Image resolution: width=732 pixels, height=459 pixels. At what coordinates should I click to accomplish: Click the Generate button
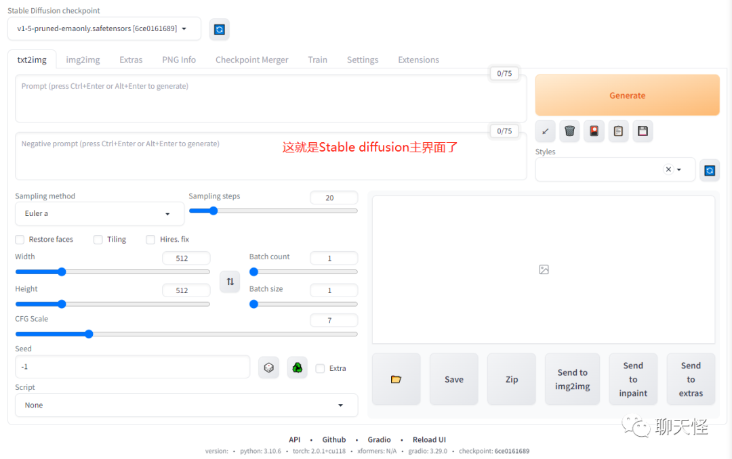click(x=627, y=95)
